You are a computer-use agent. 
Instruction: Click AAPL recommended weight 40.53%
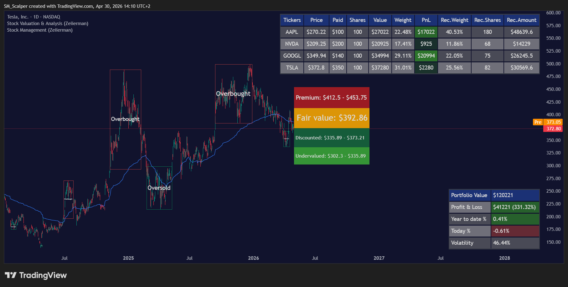[x=454, y=32]
